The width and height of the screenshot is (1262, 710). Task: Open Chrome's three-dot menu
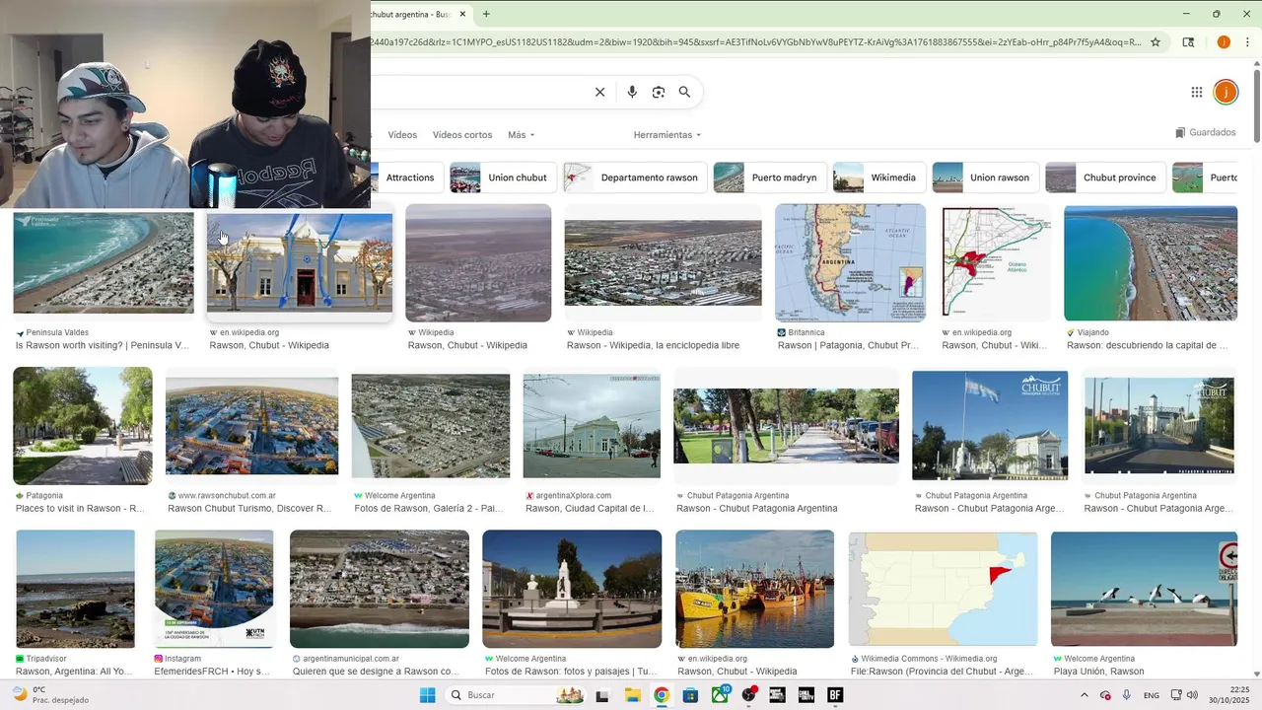point(1247,42)
